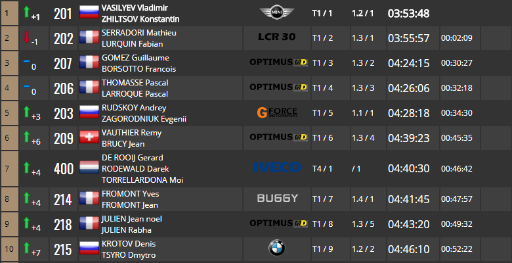
Task: Select car number 209
Action: click(x=64, y=138)
